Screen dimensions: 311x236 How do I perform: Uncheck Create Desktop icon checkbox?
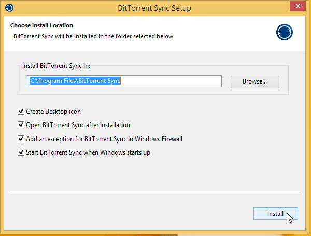(x=21, y=112)
